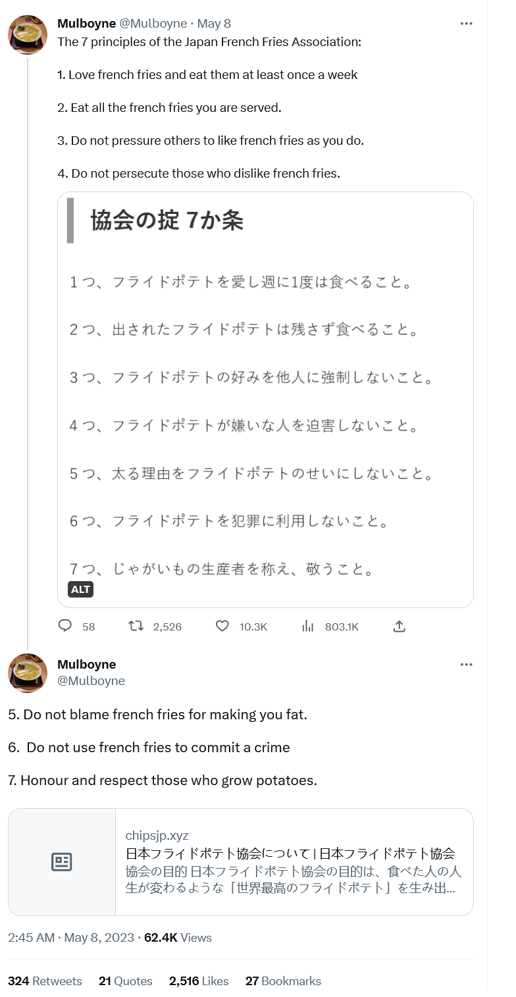Open the chipsjp.xyz link card title
Viewport: 516px width, 997px height.
290,854
